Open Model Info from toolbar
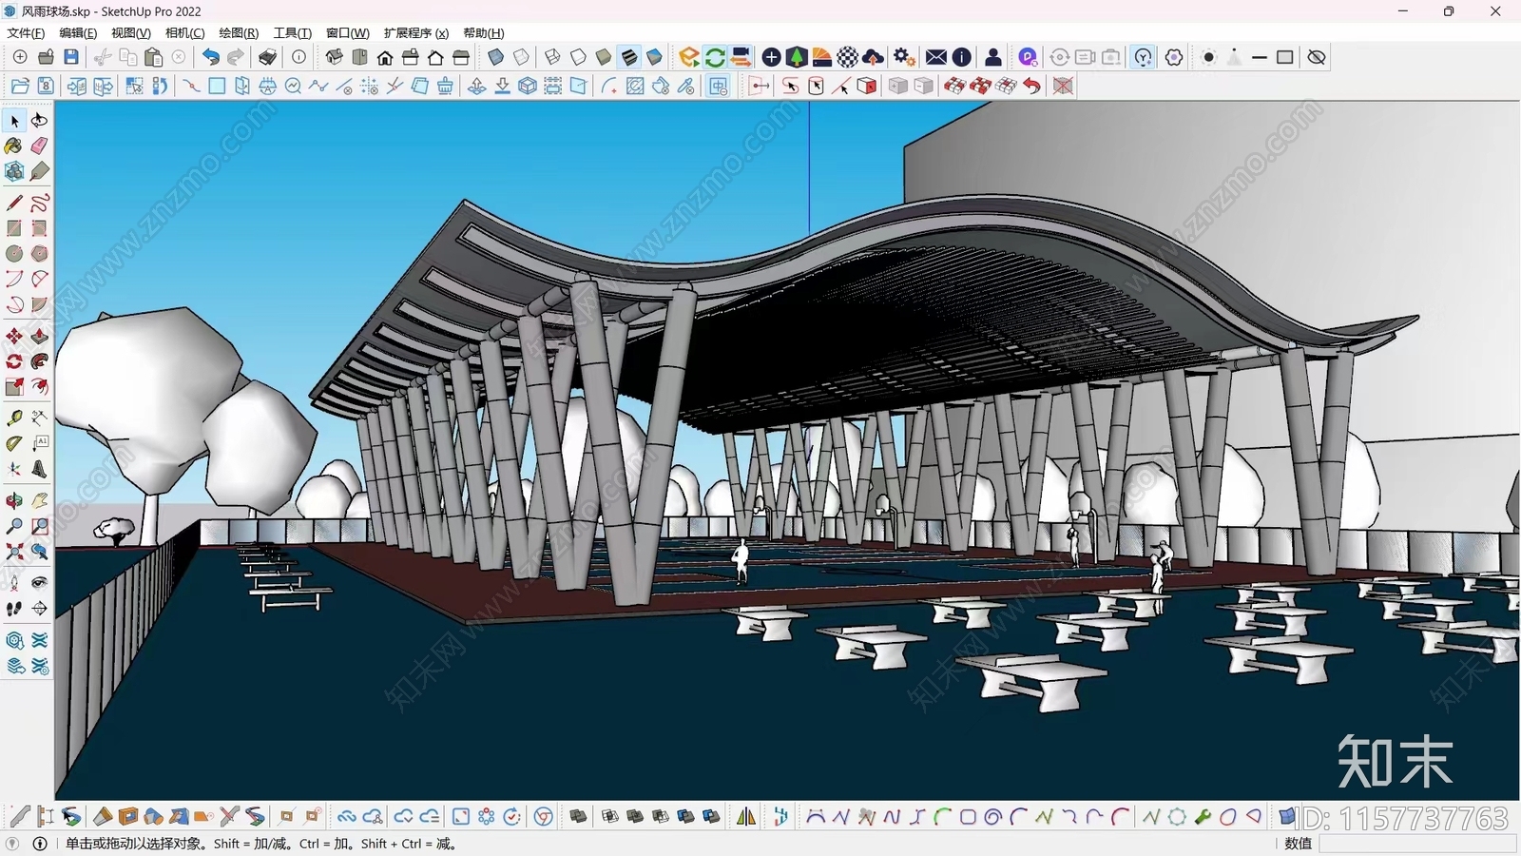The image size is (1521, 856). [x=298, y=57]
